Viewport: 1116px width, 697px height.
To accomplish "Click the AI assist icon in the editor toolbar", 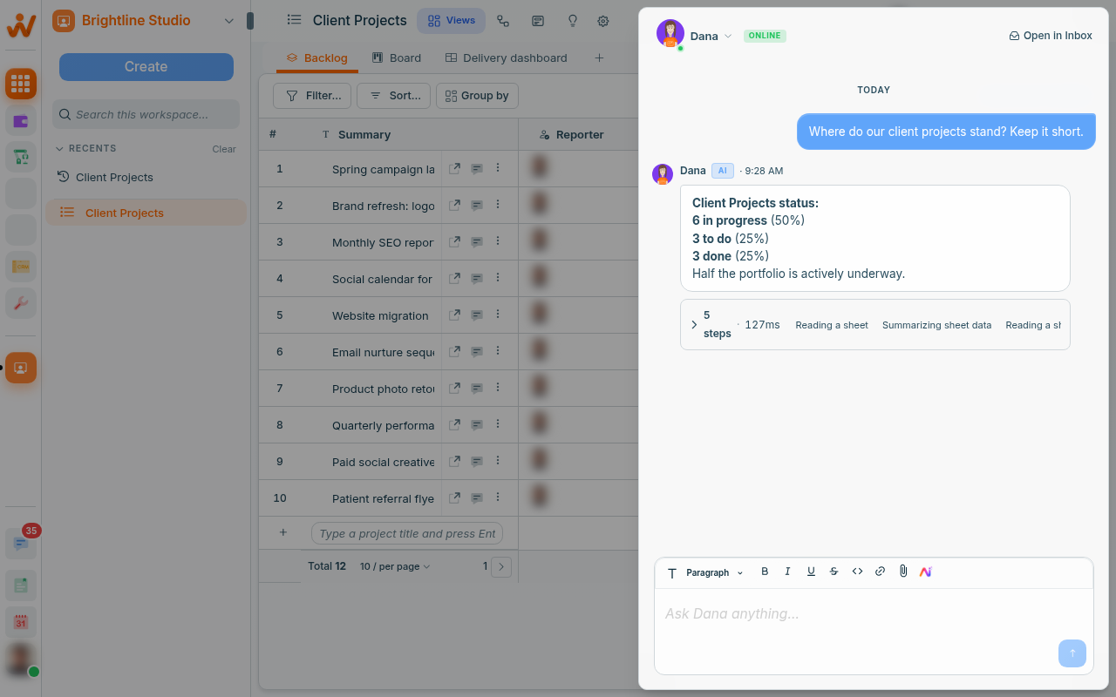I will click(926, 572).
